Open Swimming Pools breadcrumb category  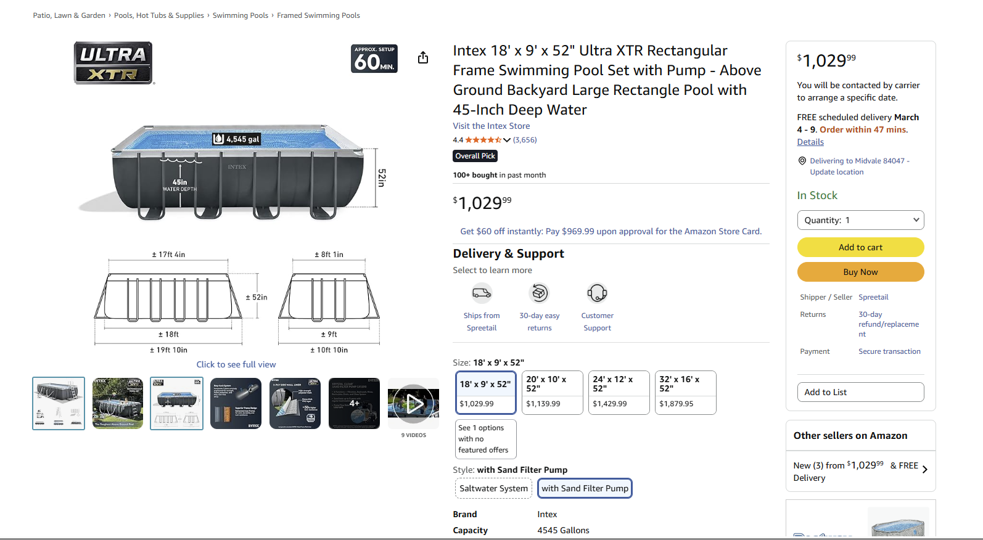click(x=240, y=15)
